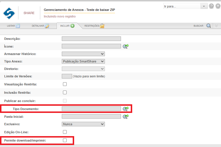Open the Exclusivo dropdown showing Nunca
The width and height of the screenshot is (221, 147).
coord(83,124)
